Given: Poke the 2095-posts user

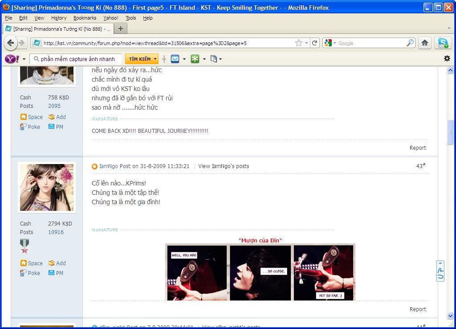Looking at the screenshot, I should tap(30, 127).
